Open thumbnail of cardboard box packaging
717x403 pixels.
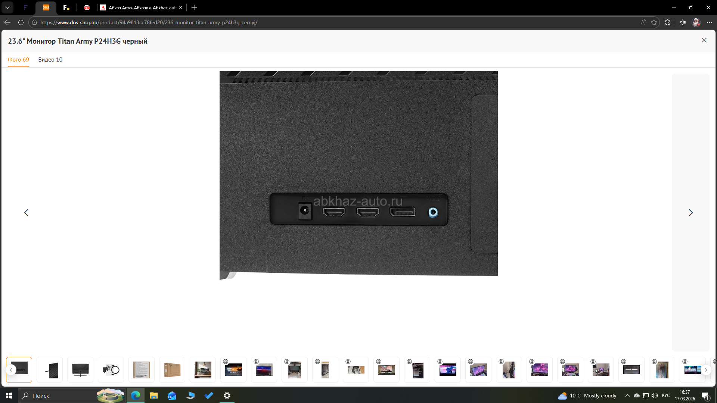(172, 370)
